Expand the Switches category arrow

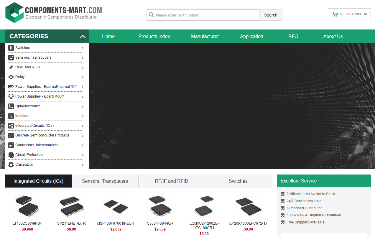[x=83, y=48]
